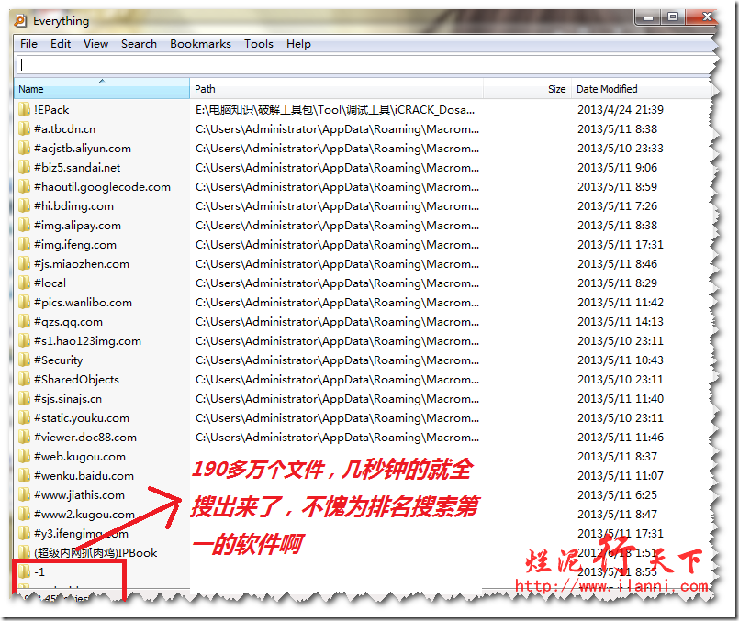Click the #wenku.baidu.com name text
739x621 pixels.
(x=84, y=476)
